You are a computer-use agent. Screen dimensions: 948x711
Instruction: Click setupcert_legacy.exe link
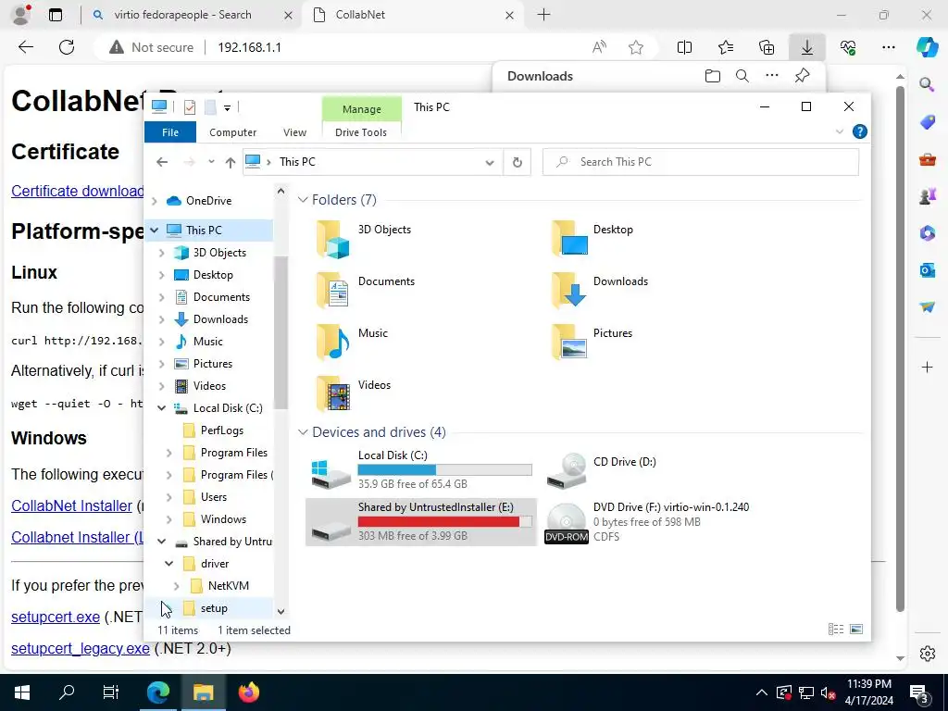pos(81,649)
